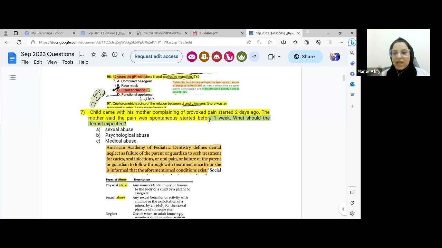Switch to the file:///C:/Users/HP/Desktop tab
This screenshot has height=248, width=442.
coord(162,33)
